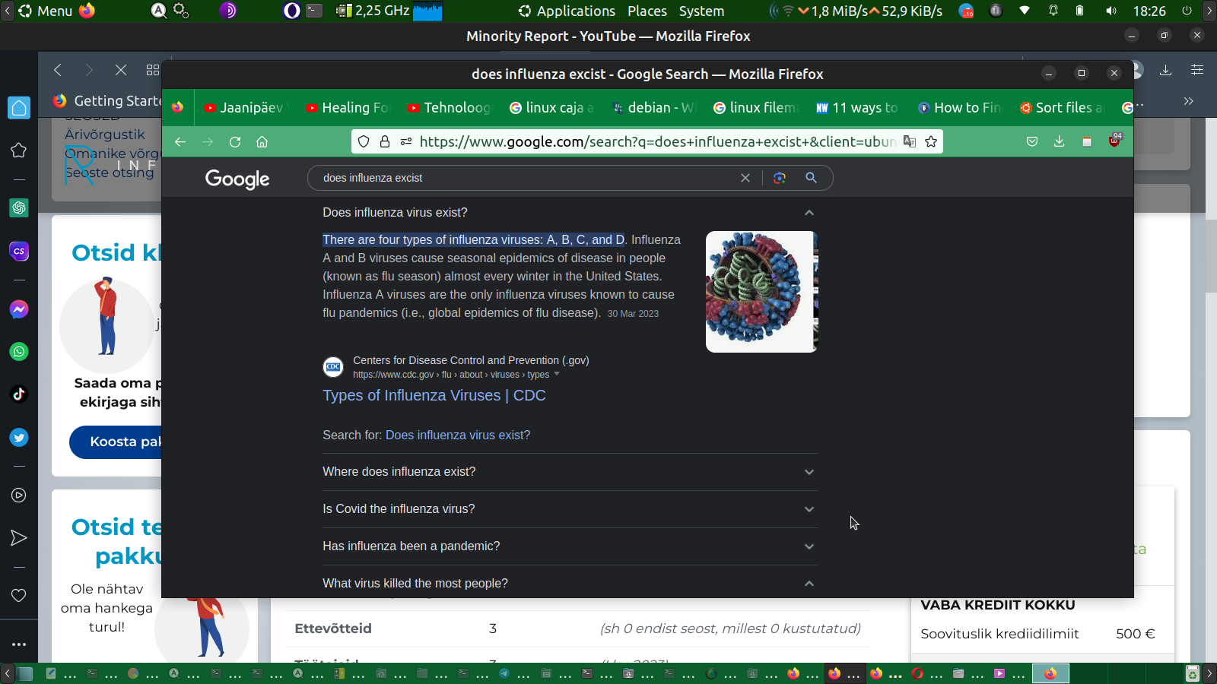Image resolution: width=1217 pixels, height=684 pixels.
Task: Open the Places menu
Action: point(647,11)
